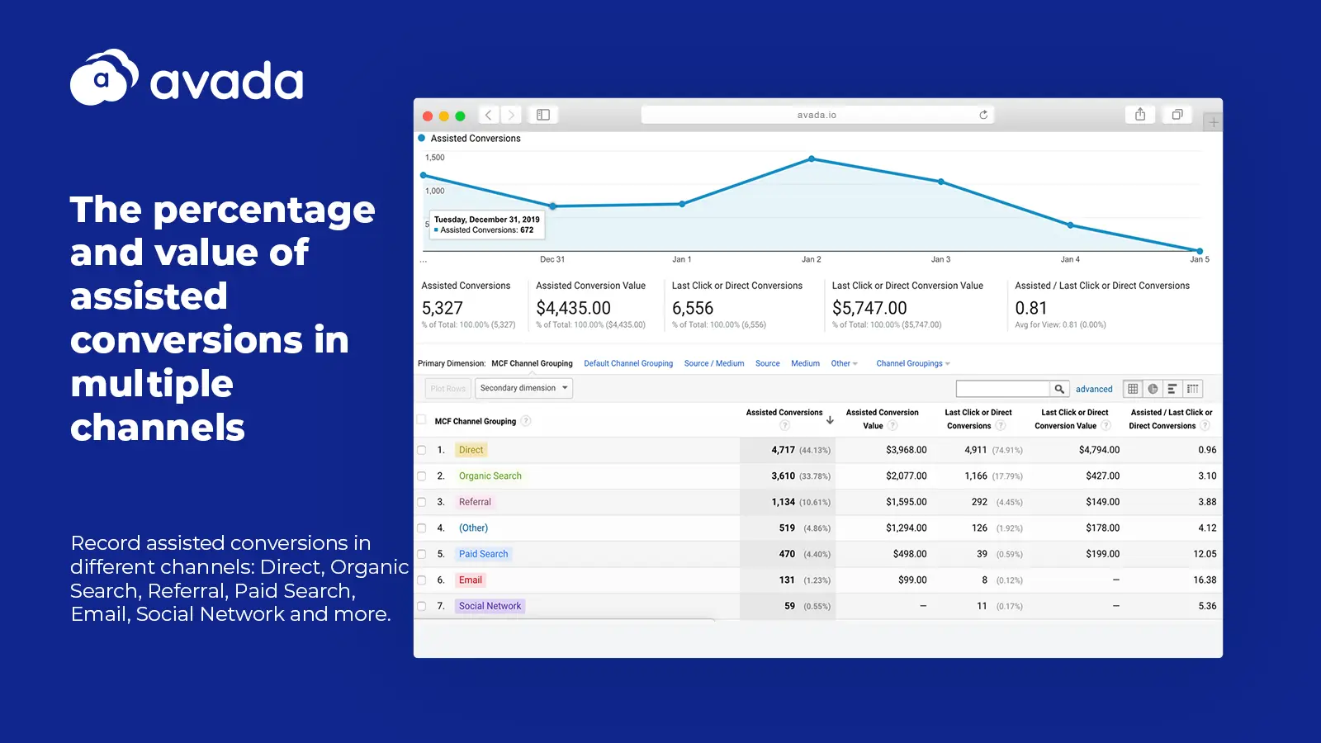Open the browser share icon
The width and height of the screenshot is (1321, 743).
(x=1140, y=115)
